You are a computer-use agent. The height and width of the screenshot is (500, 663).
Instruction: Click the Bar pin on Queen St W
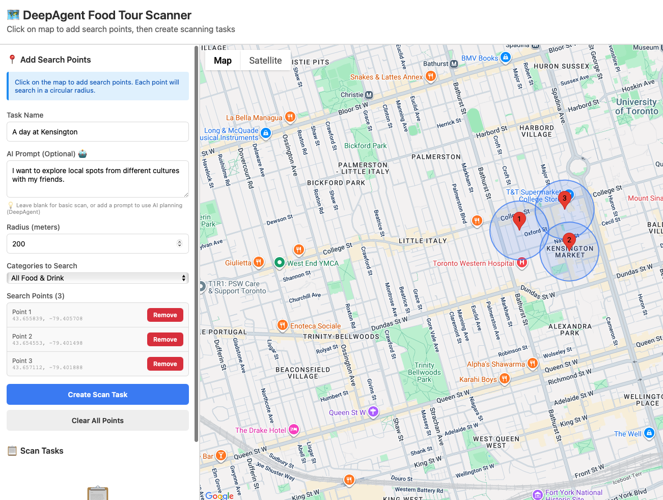(220, 455)
